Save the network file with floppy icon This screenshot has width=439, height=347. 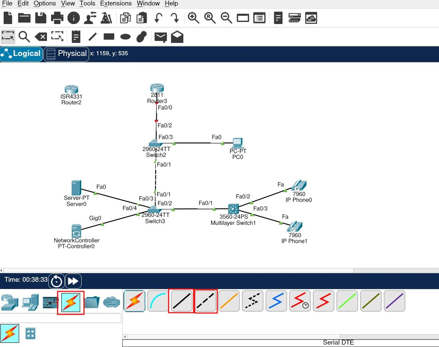[40, 18]
